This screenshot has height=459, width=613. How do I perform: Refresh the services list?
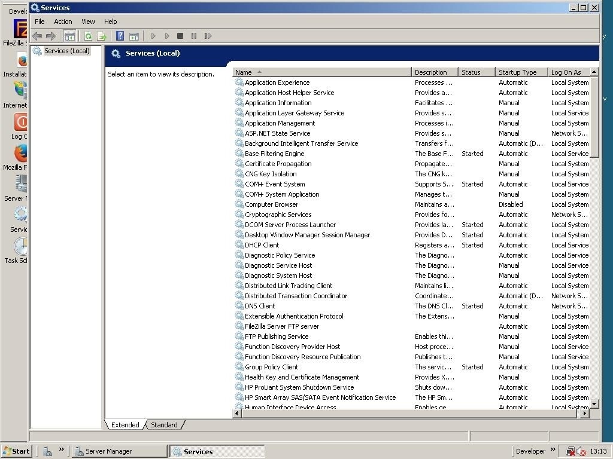point(88,36)
